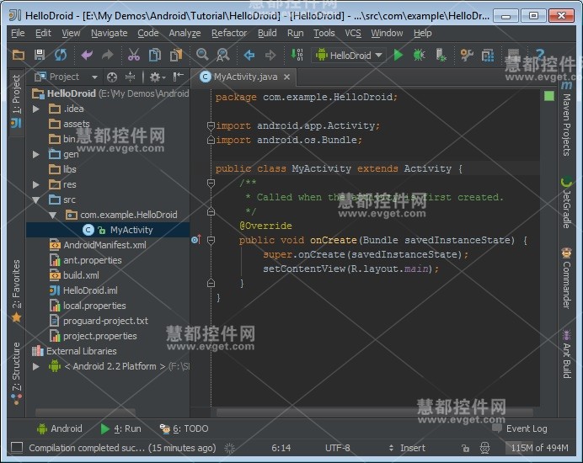The image size is (583, 463).
Task: Open the Refactor menu
Action: (x=229, y=33)
